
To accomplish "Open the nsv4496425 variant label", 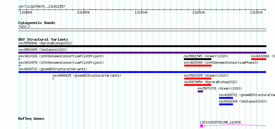I will (x=87, y=75).
